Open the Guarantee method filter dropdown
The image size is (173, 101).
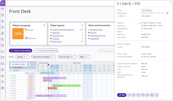tap(44, 57)
